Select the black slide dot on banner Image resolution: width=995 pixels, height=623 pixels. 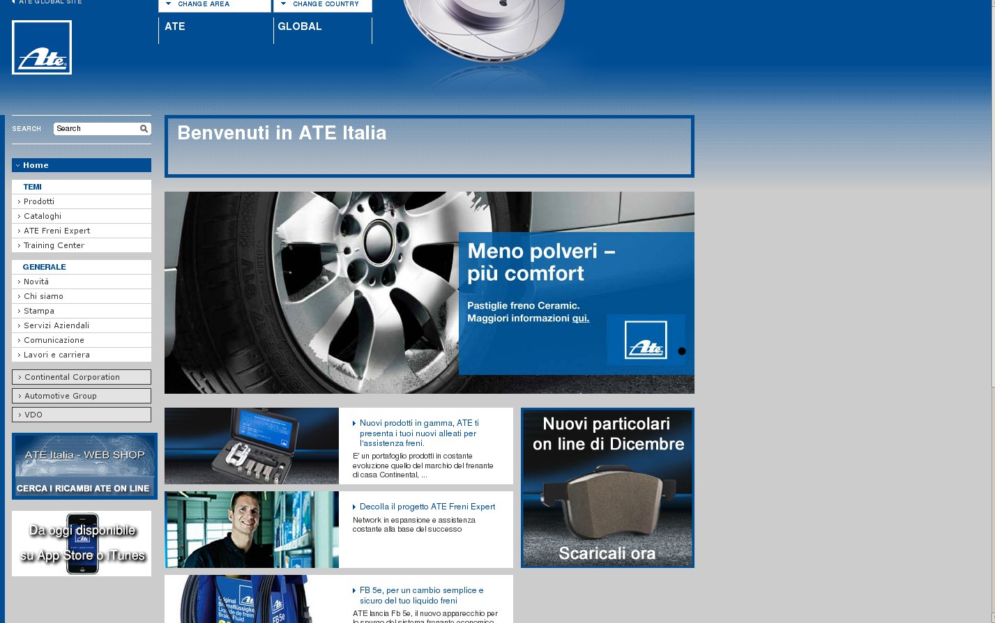[682, 351]
